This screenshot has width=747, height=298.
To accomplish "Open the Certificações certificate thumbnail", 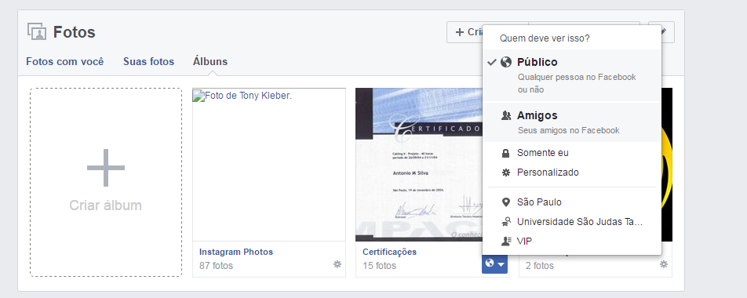I will coord(419,165).
